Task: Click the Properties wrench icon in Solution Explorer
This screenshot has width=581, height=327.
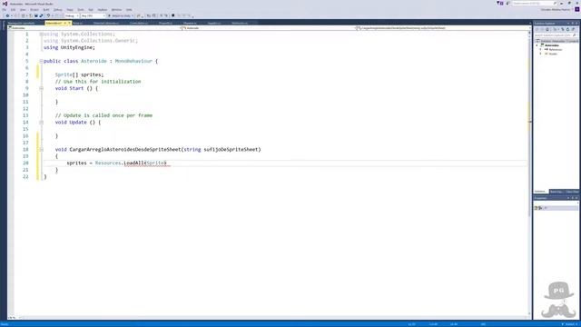Action: [573, 29]
